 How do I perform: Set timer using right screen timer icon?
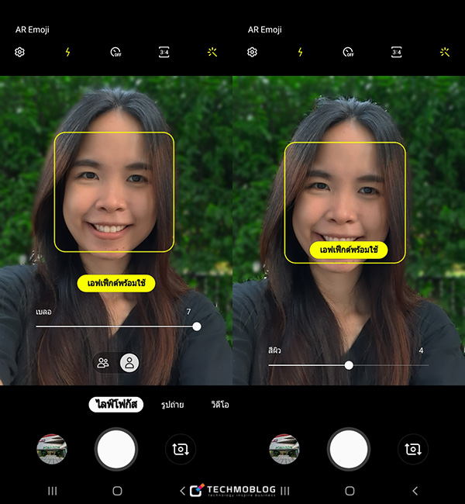(348, 53)
